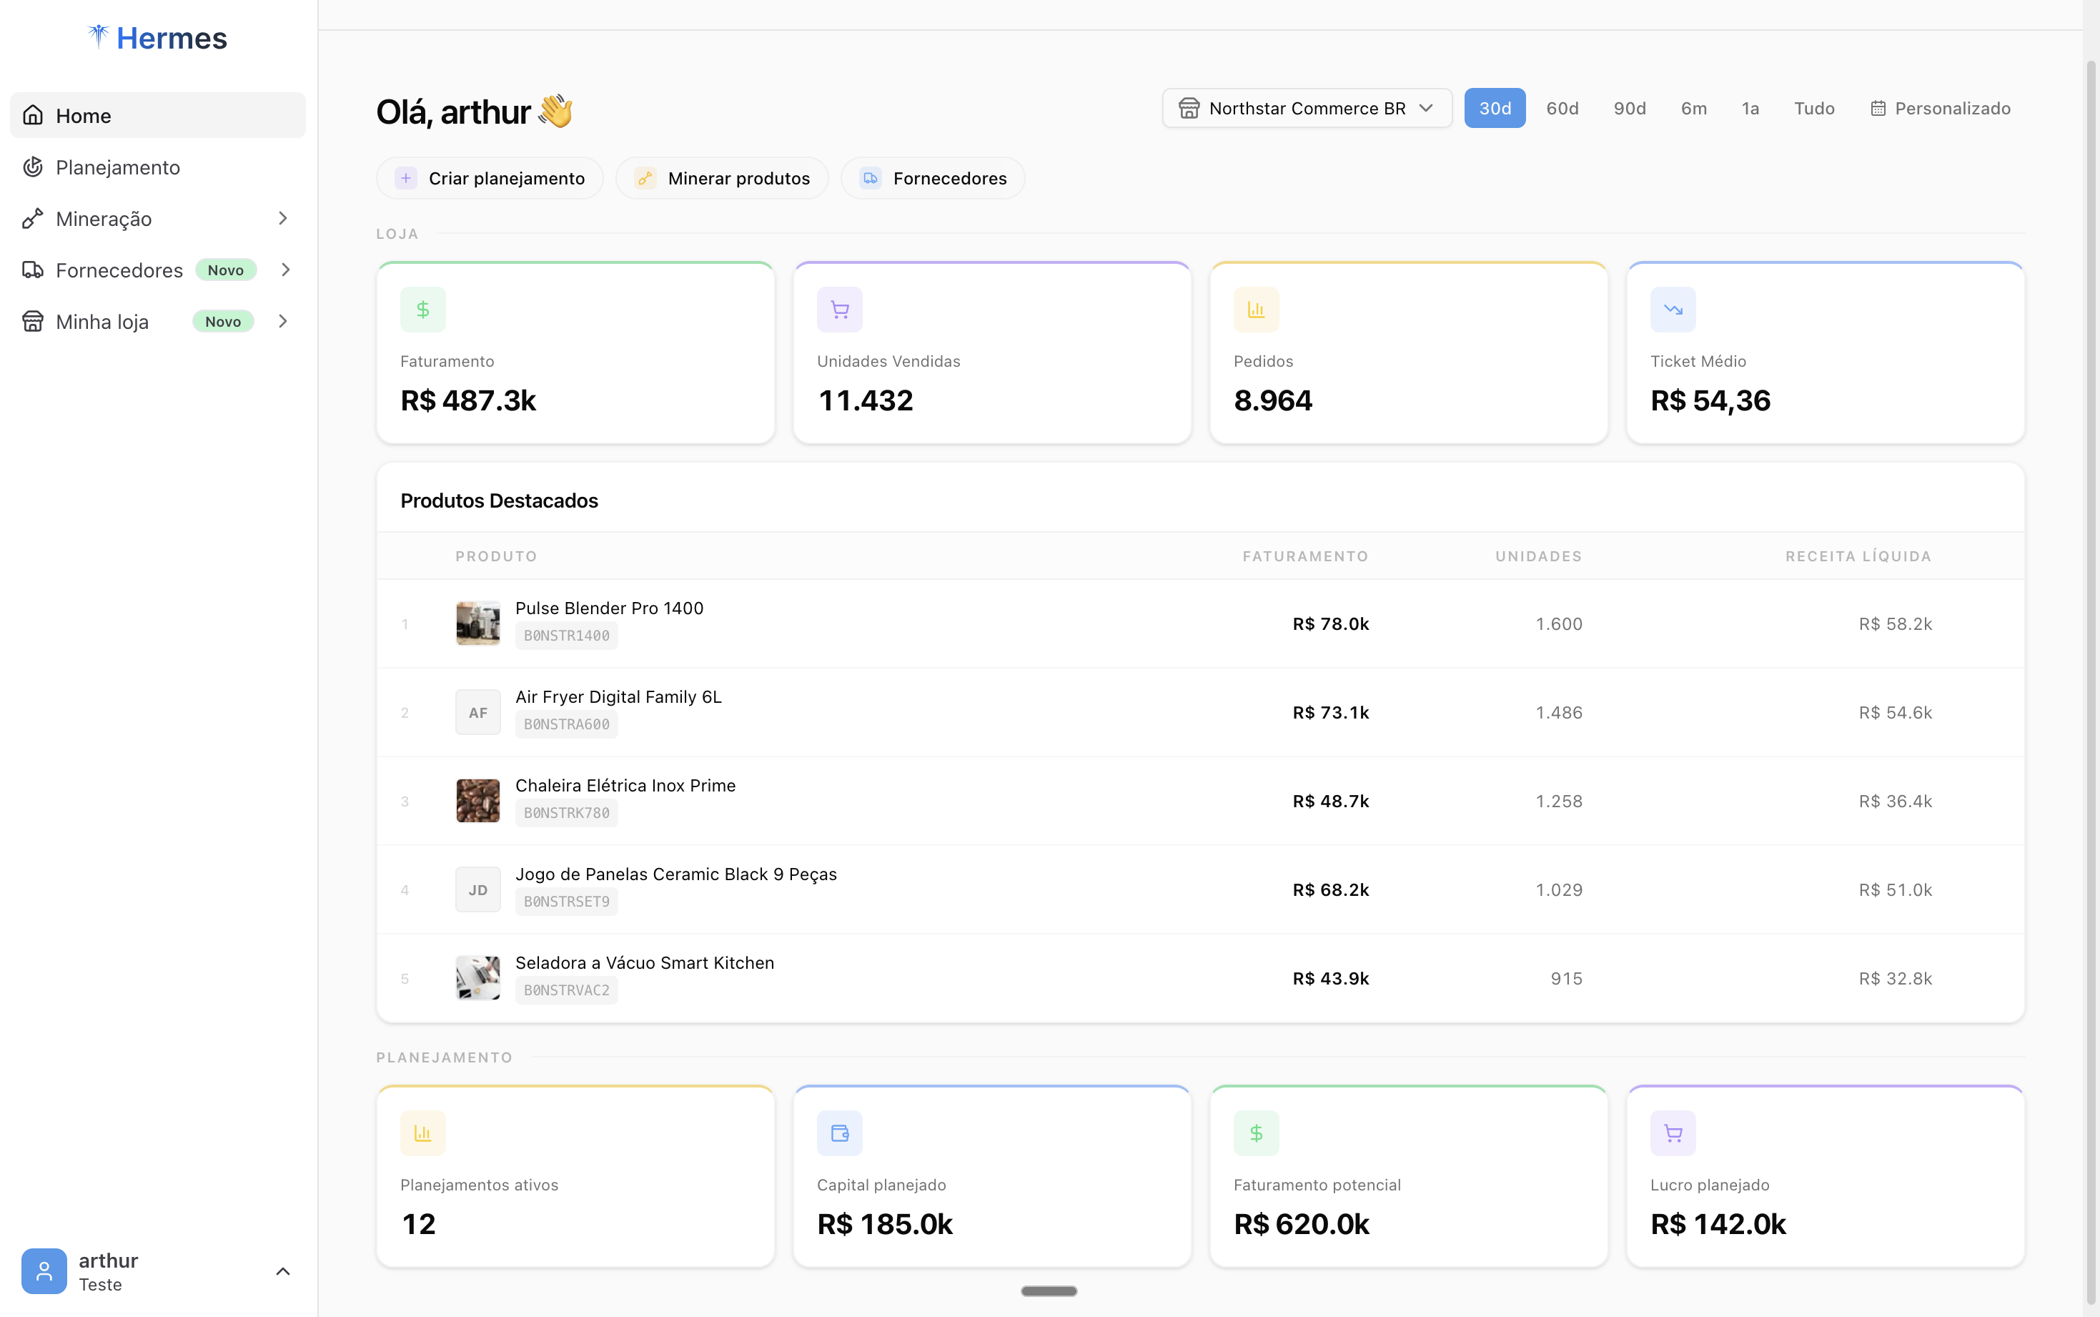Open the Northstar Commerce BR store selector
This screenshot has width=2100, height=1317.
pos(1306,108)
